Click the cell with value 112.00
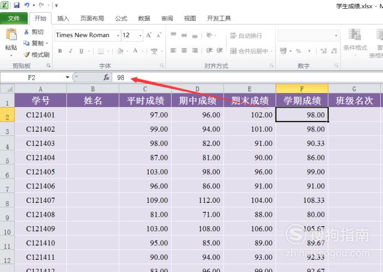The image size is (383, 272). coord(198,200)
